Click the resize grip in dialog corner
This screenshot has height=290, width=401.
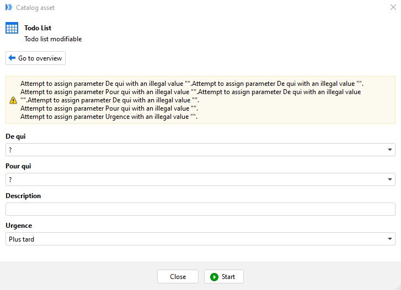(x=398, y=287)
